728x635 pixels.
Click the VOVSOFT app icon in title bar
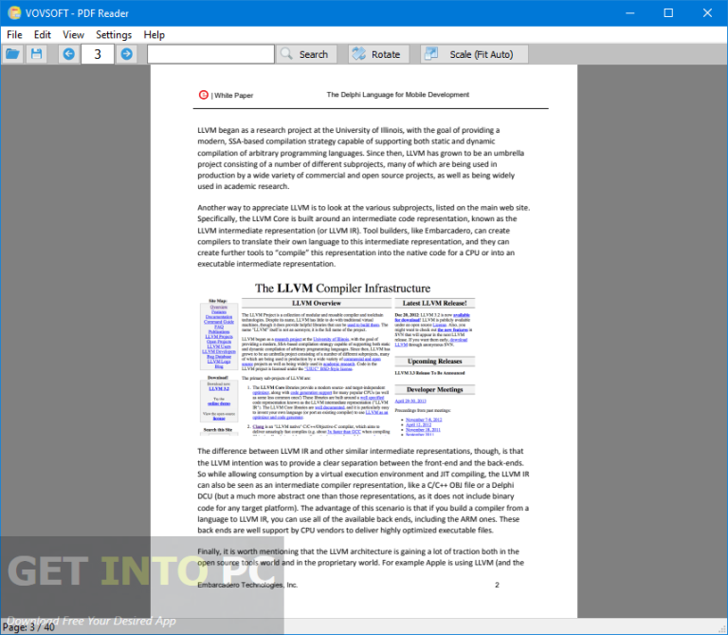[x=14, y=13]
